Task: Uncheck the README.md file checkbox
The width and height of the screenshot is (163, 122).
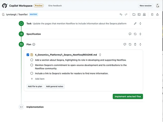Action: coord(28,55)
